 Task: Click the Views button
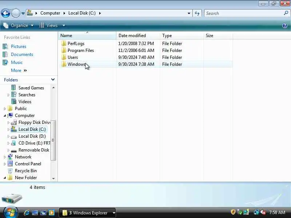point(49,25)
